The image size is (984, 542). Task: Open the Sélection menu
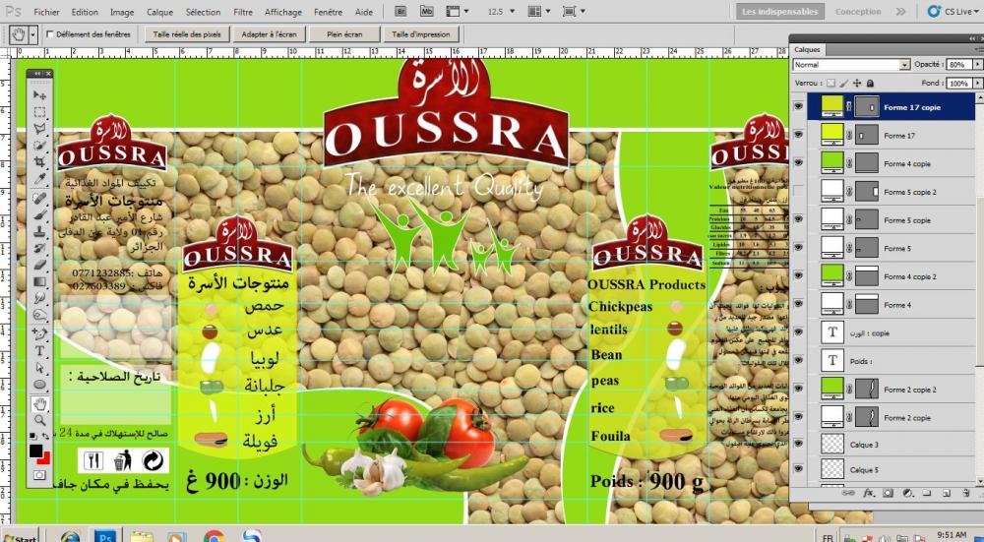point(203,12)
